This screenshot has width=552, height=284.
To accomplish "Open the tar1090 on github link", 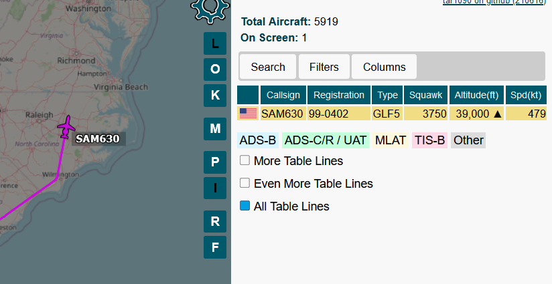I will pyautogui.click(x=494, y=2).
